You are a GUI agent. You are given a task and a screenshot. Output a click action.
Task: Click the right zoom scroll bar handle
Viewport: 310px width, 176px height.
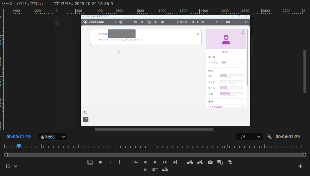point(304,155)
